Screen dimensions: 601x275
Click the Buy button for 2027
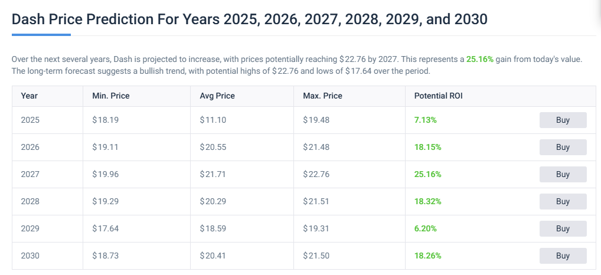coord(563,174)
